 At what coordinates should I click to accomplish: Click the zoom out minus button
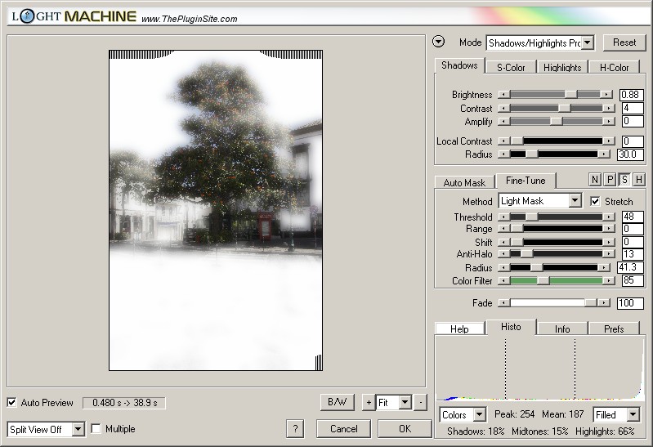pos(419,403)
